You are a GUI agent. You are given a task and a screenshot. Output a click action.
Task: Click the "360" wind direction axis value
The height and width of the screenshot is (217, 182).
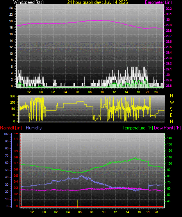12,97
